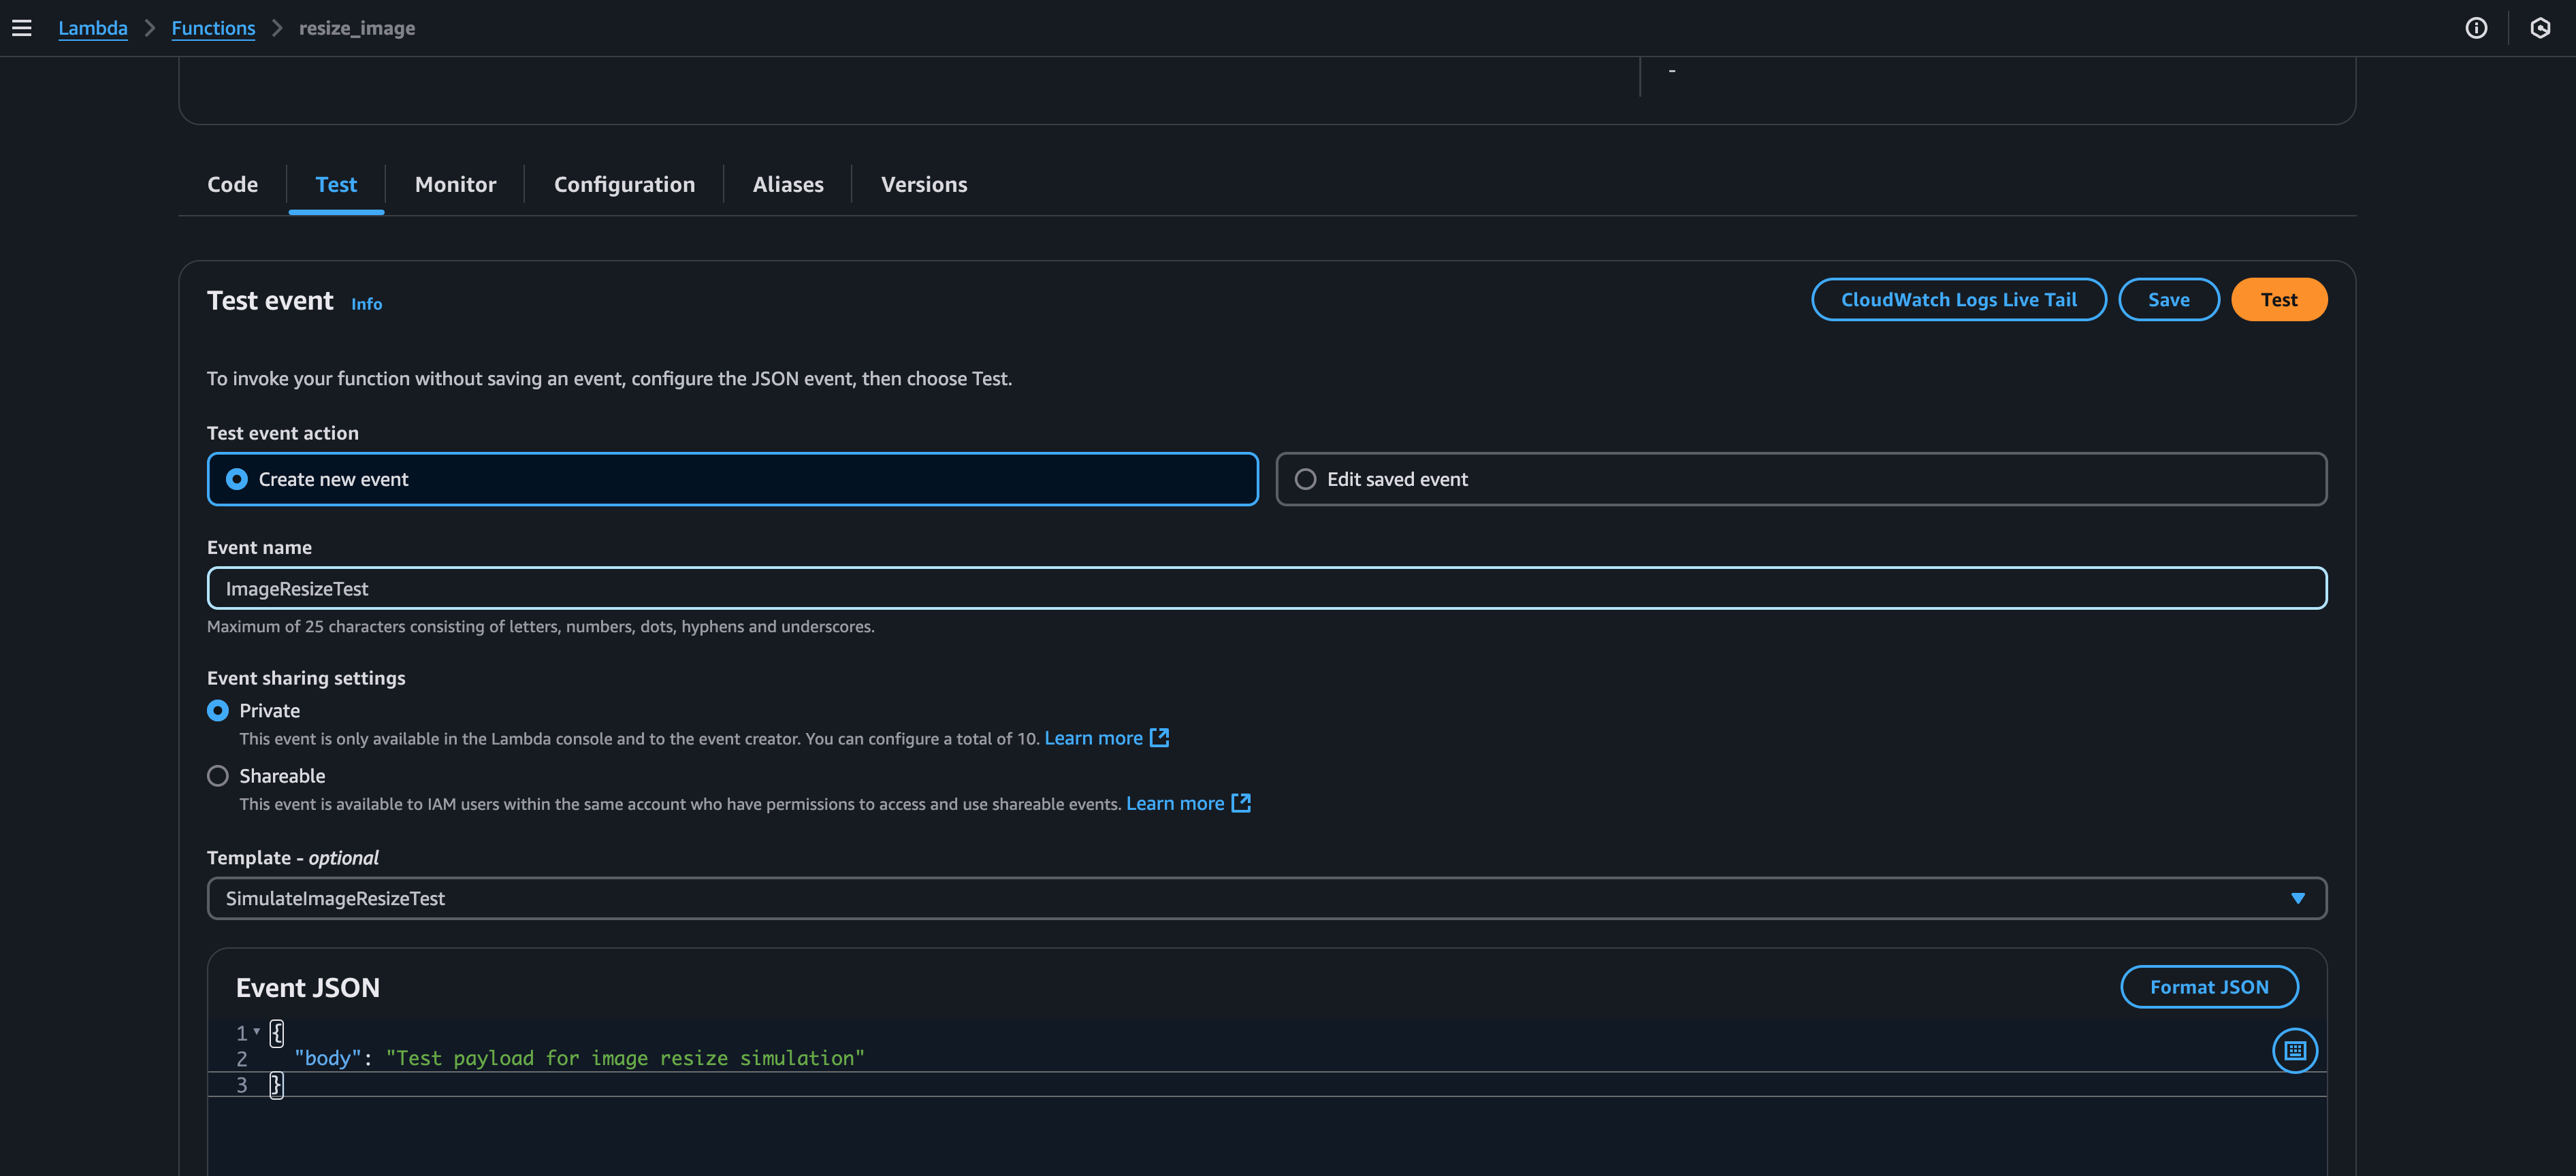Click Format JSON button
The image size is (2576, 1176).
(x=2209, y=987)
